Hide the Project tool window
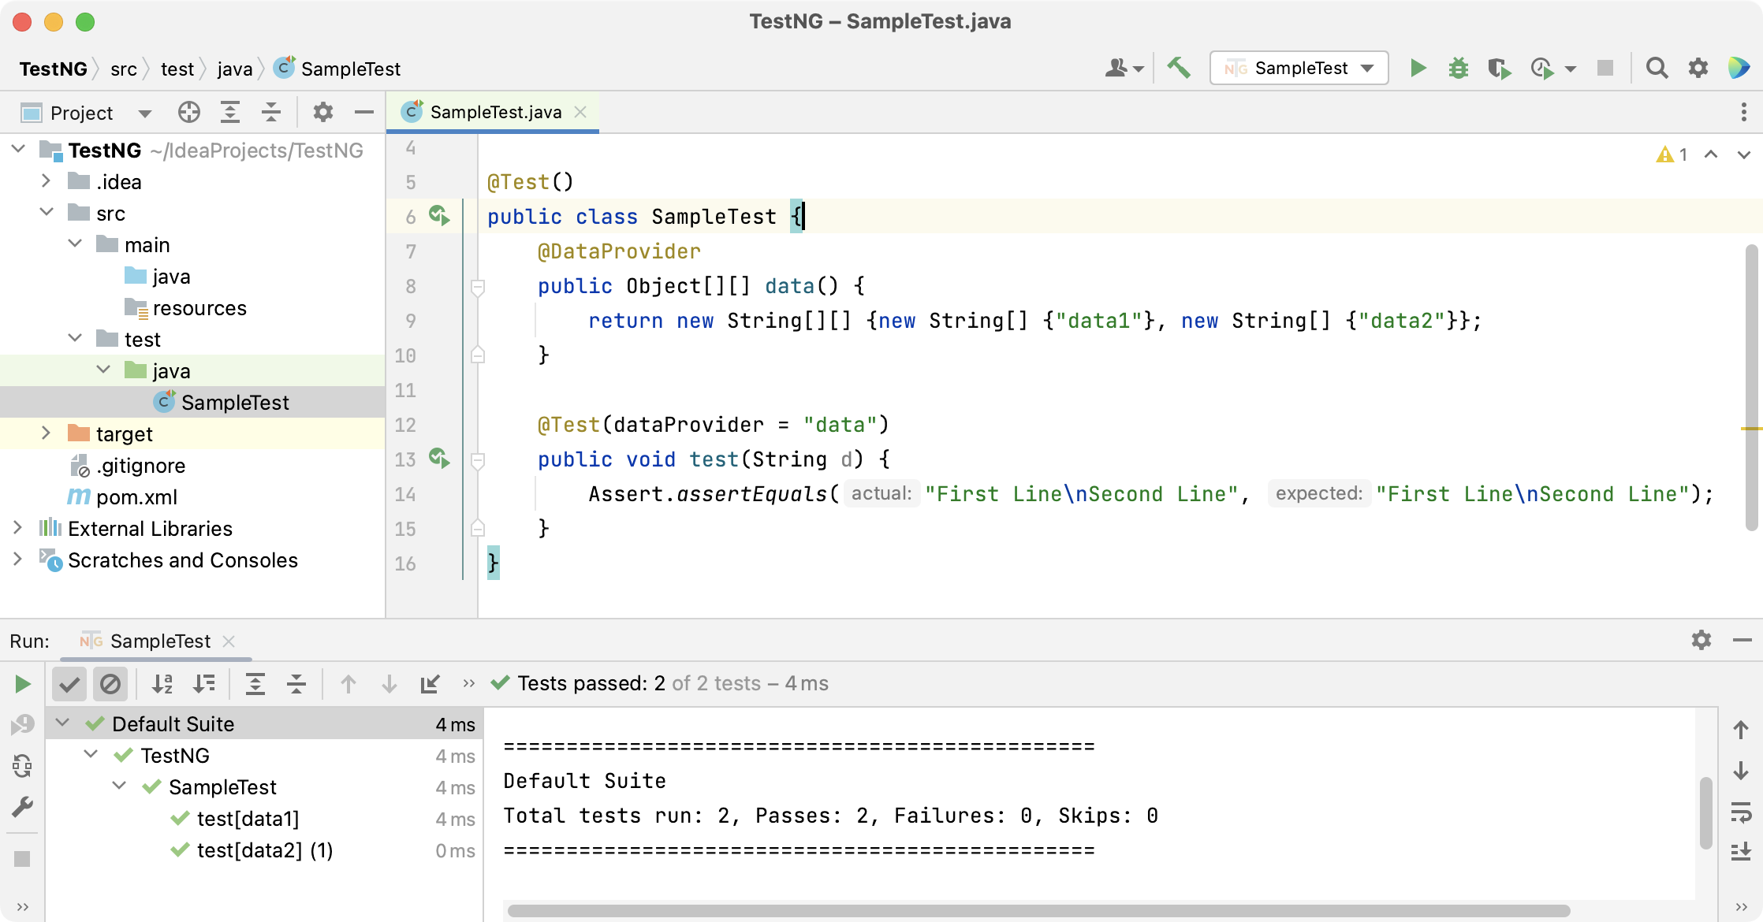1763x922 pixels. pyautogui.click(x=363, y=113)
